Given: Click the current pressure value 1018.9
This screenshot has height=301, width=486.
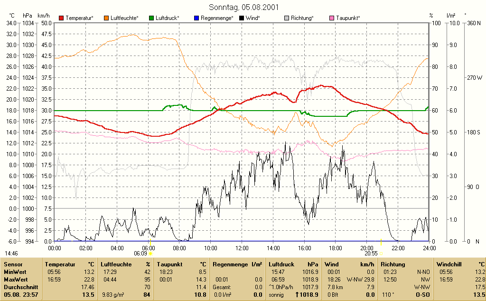Looking at the screenshot, I should tap(307, 295).
